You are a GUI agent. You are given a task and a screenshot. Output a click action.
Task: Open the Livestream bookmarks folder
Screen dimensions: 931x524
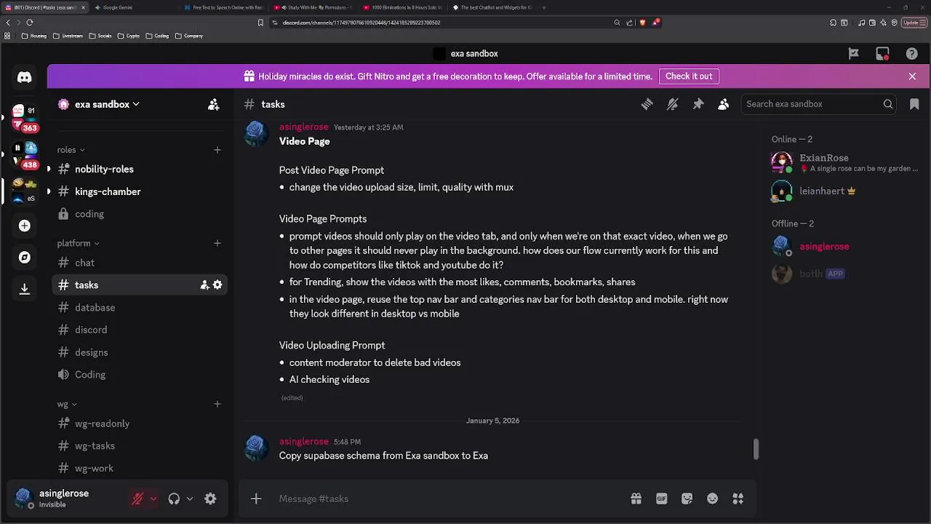click(67, 36)
